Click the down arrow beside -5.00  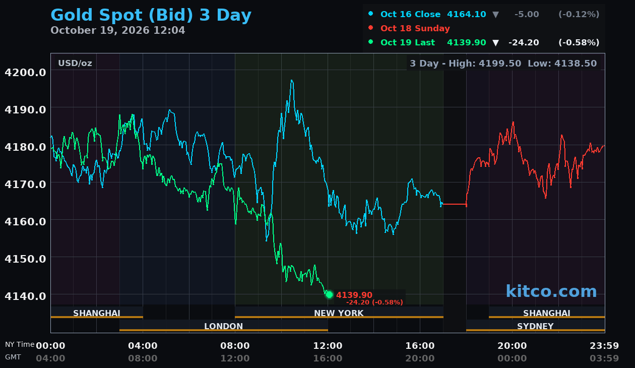tap(495, 15)
